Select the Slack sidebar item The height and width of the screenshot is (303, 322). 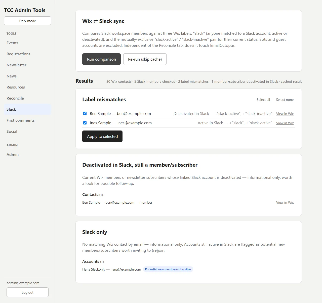tap(27, 109)
